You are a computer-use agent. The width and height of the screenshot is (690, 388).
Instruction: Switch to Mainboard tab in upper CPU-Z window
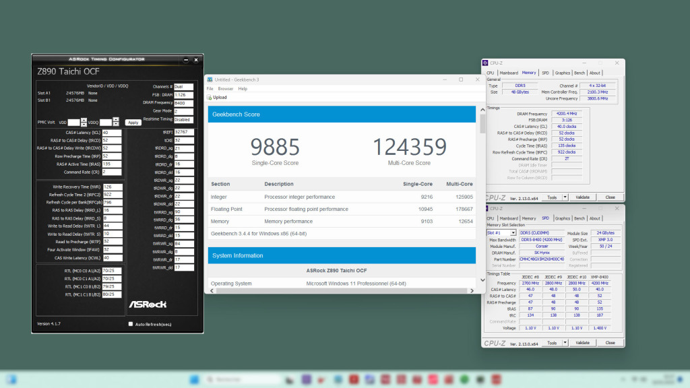(509, 73)
